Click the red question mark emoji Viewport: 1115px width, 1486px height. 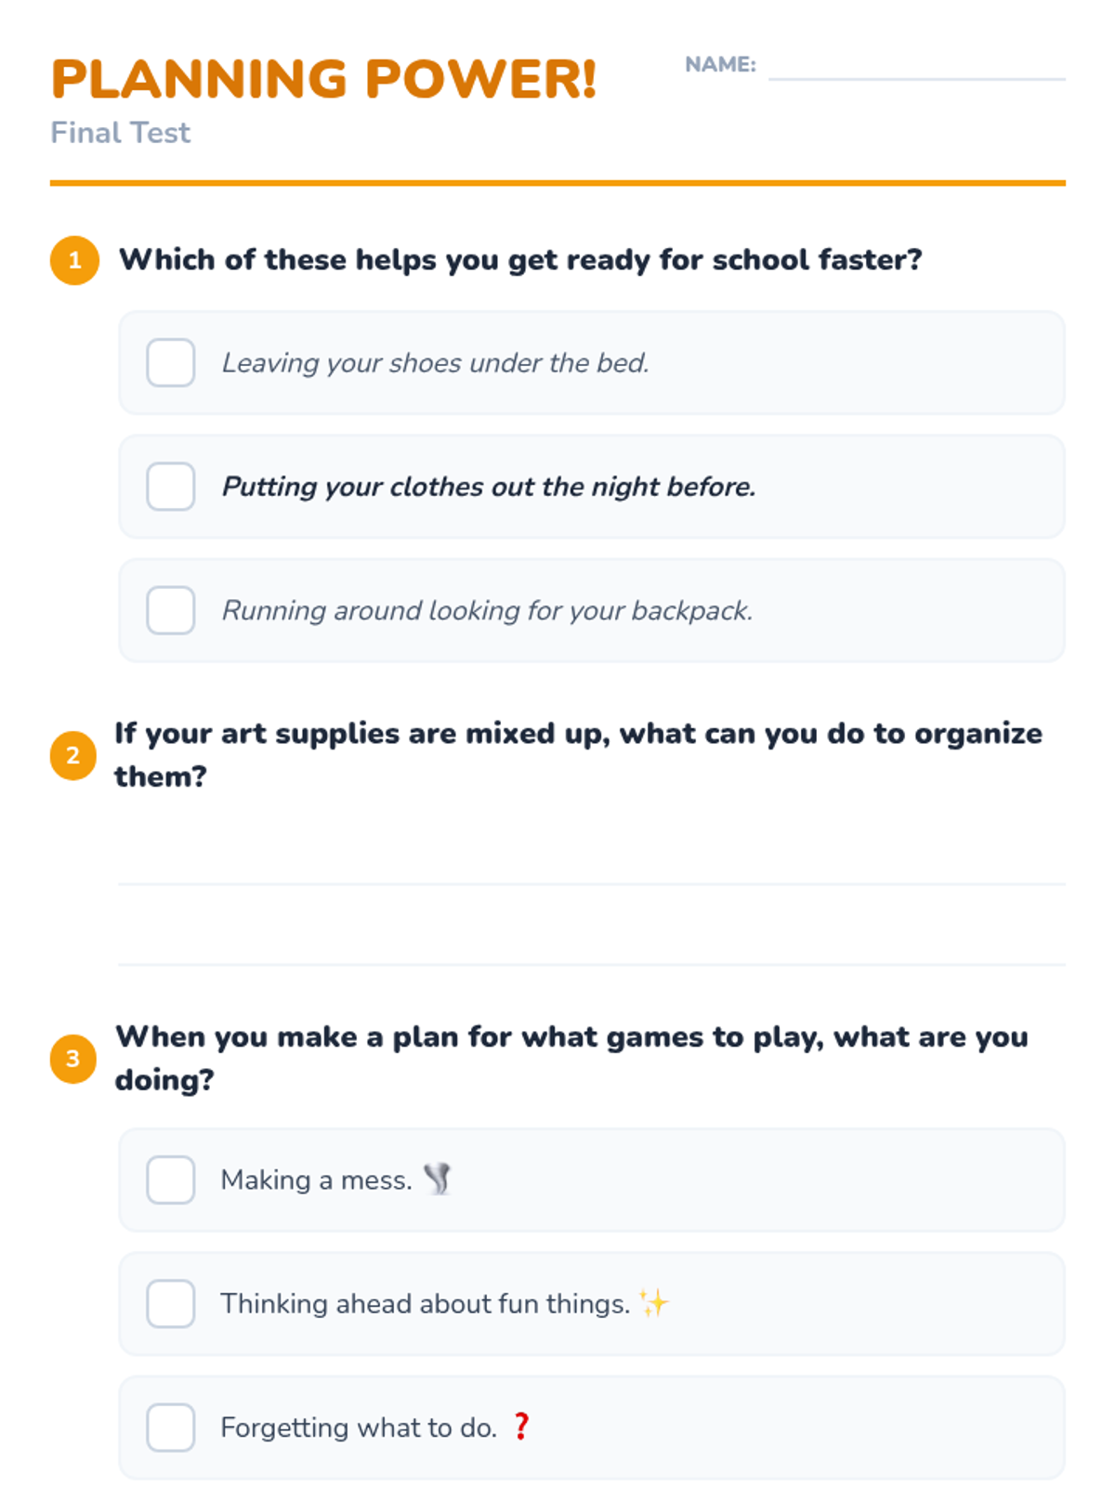pos(521,1427)
